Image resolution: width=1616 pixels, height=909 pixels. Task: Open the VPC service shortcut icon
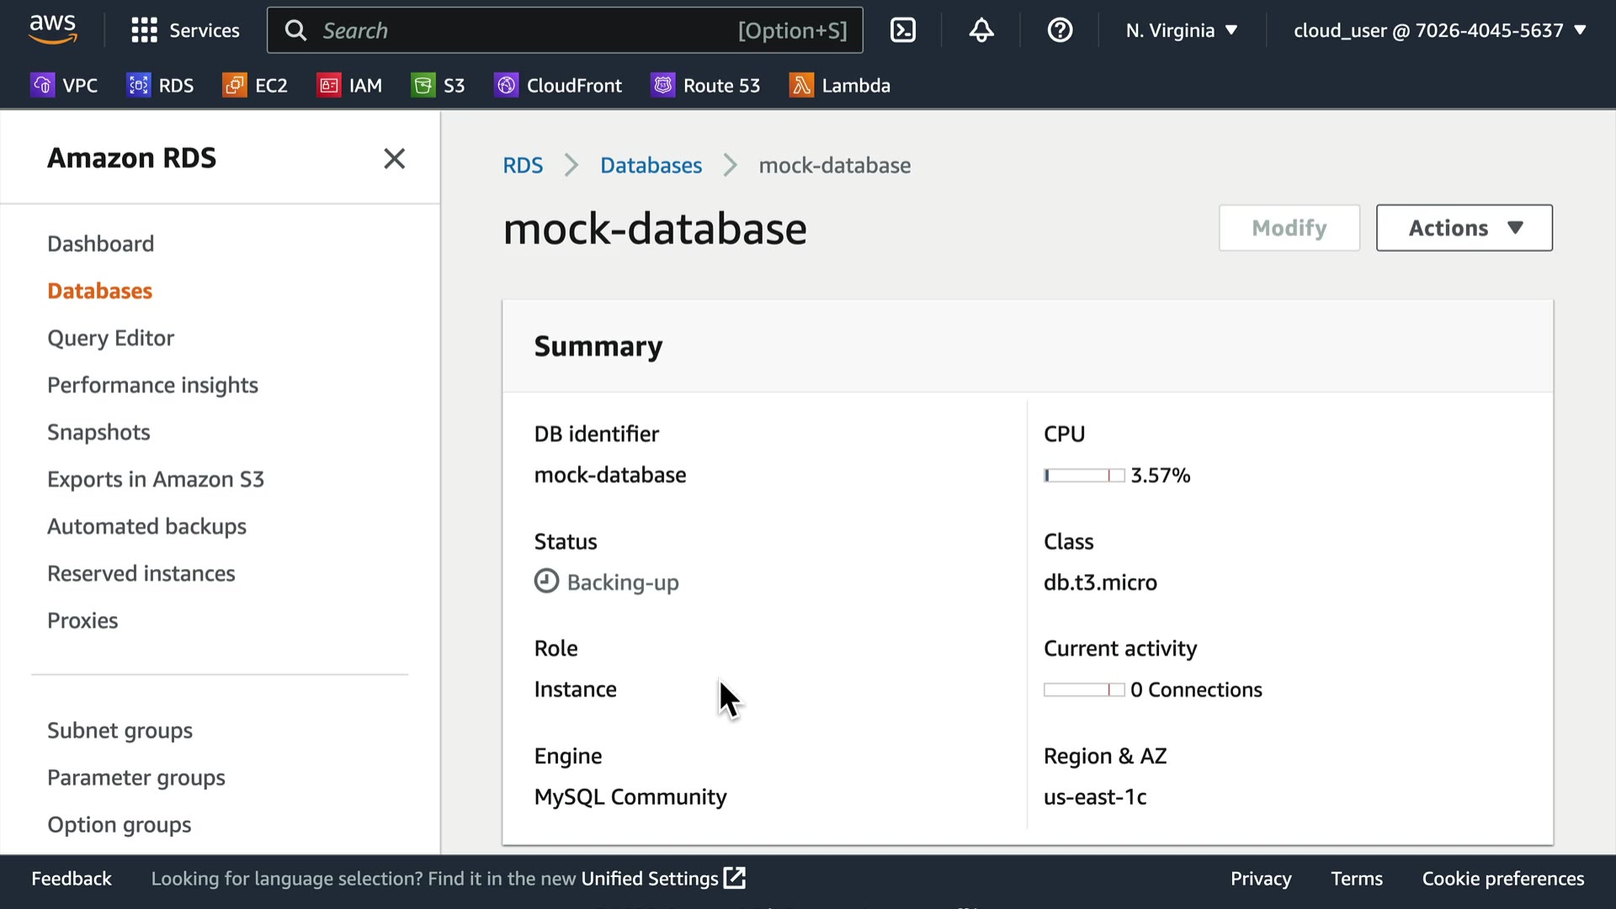42,85
